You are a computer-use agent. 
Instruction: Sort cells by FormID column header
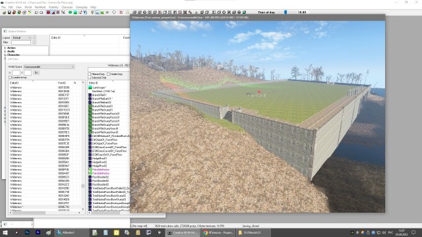[x=65, y=83]
